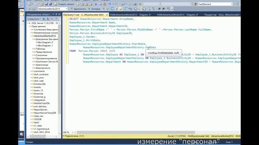The image size is (259, 145).
Task: Click Выполнить to execute query
Action: point(79,9)
